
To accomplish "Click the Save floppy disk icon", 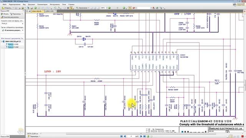I will pos(16,8).
